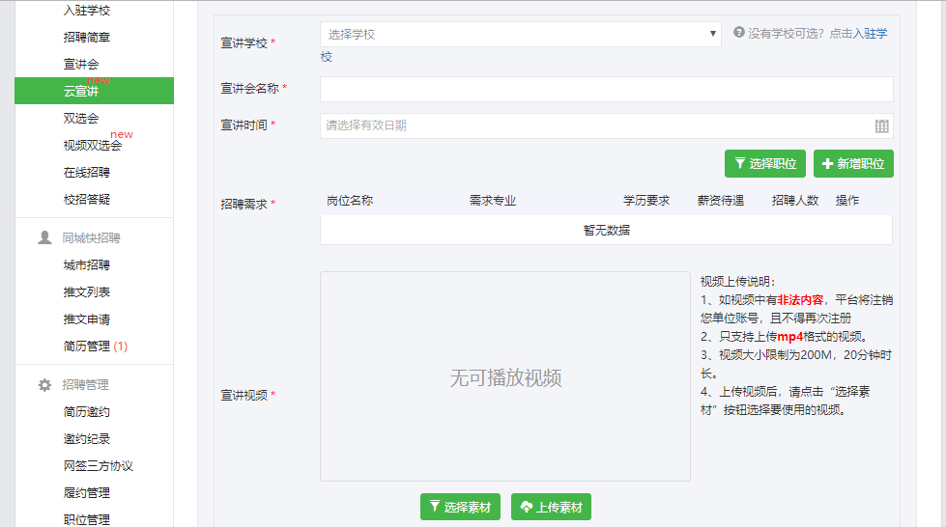The image size is (946, 527).
Task: Open the 选择学校 dropdown
Action: tap(520, 35)
